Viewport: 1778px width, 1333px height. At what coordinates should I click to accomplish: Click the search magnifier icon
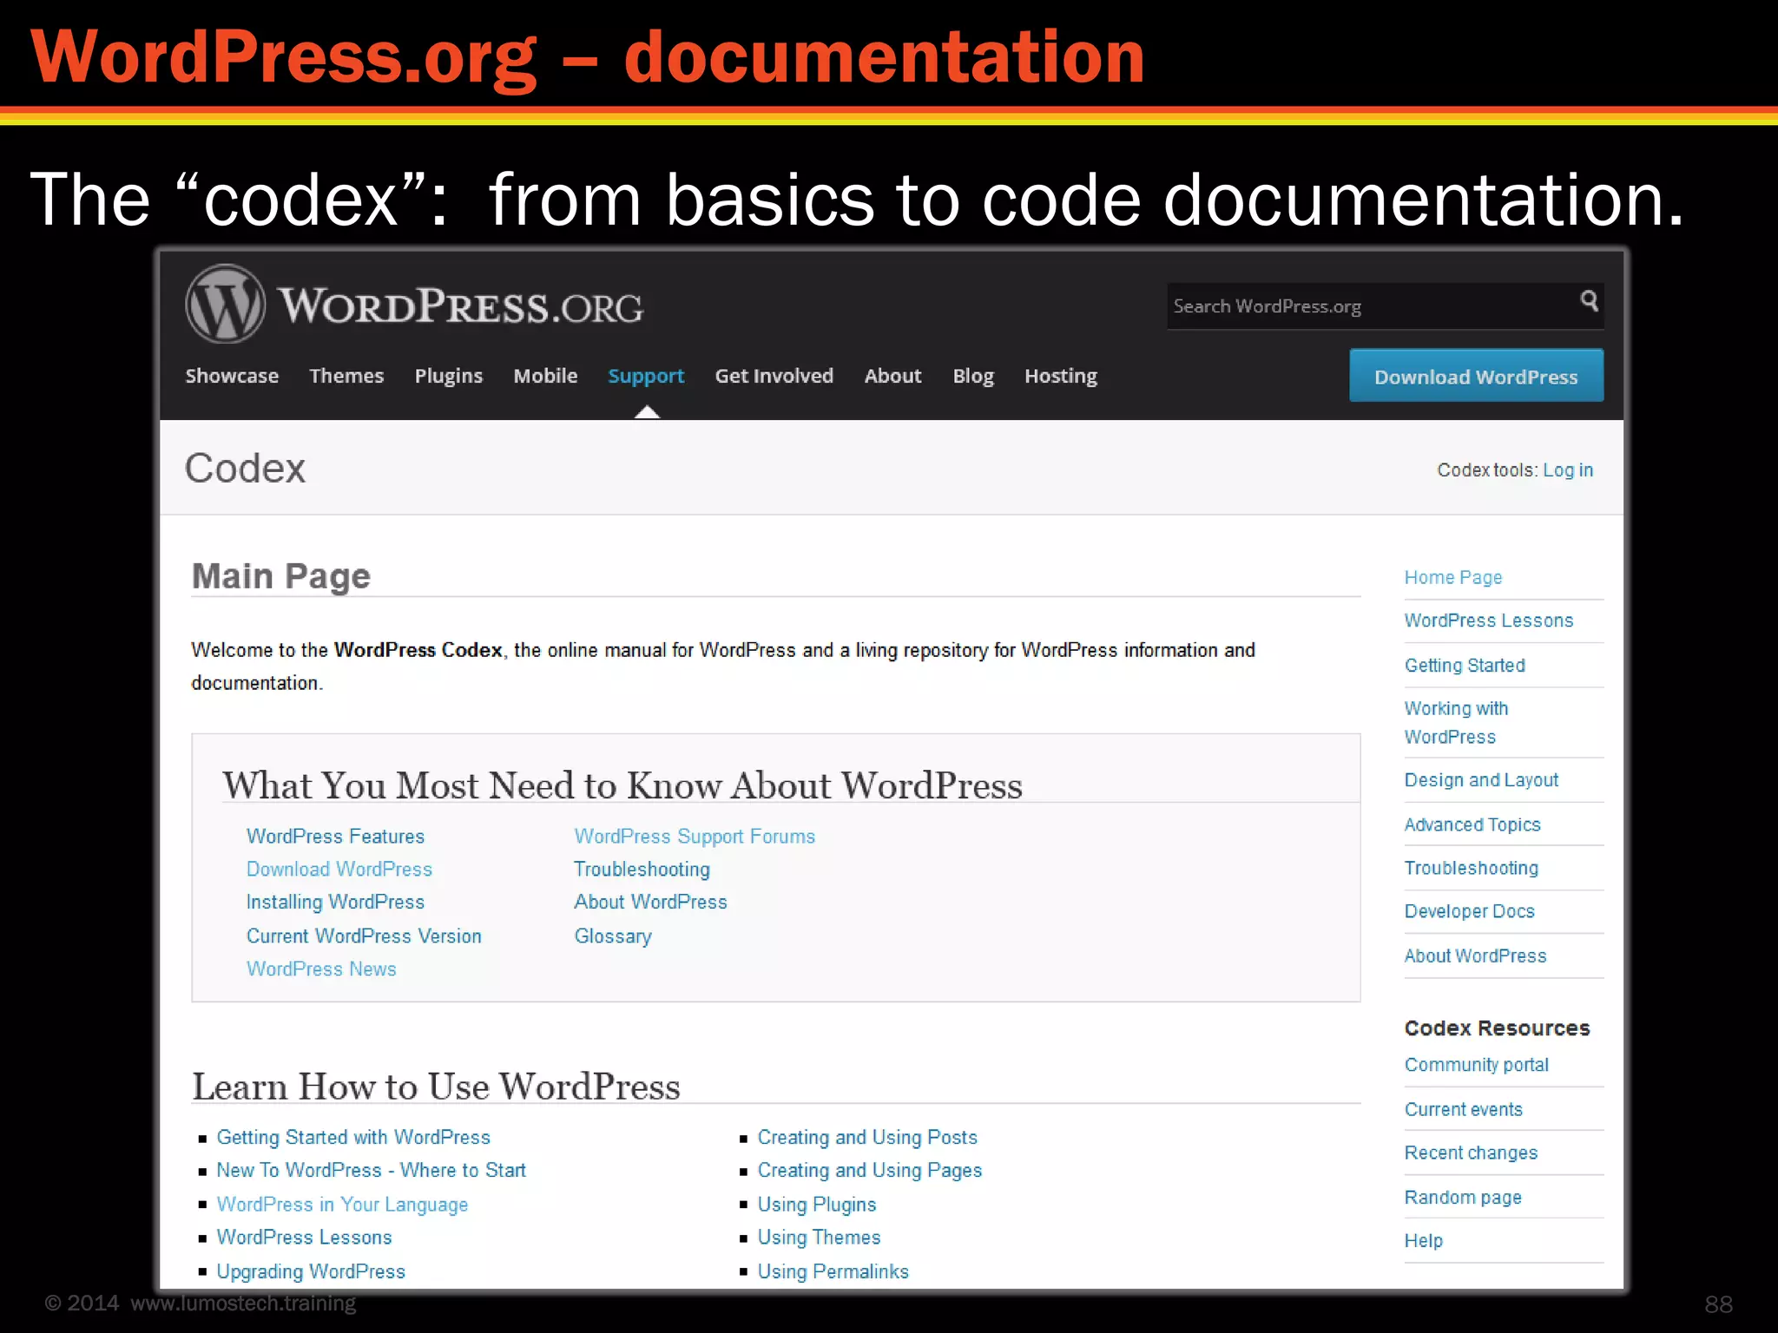1589,301
